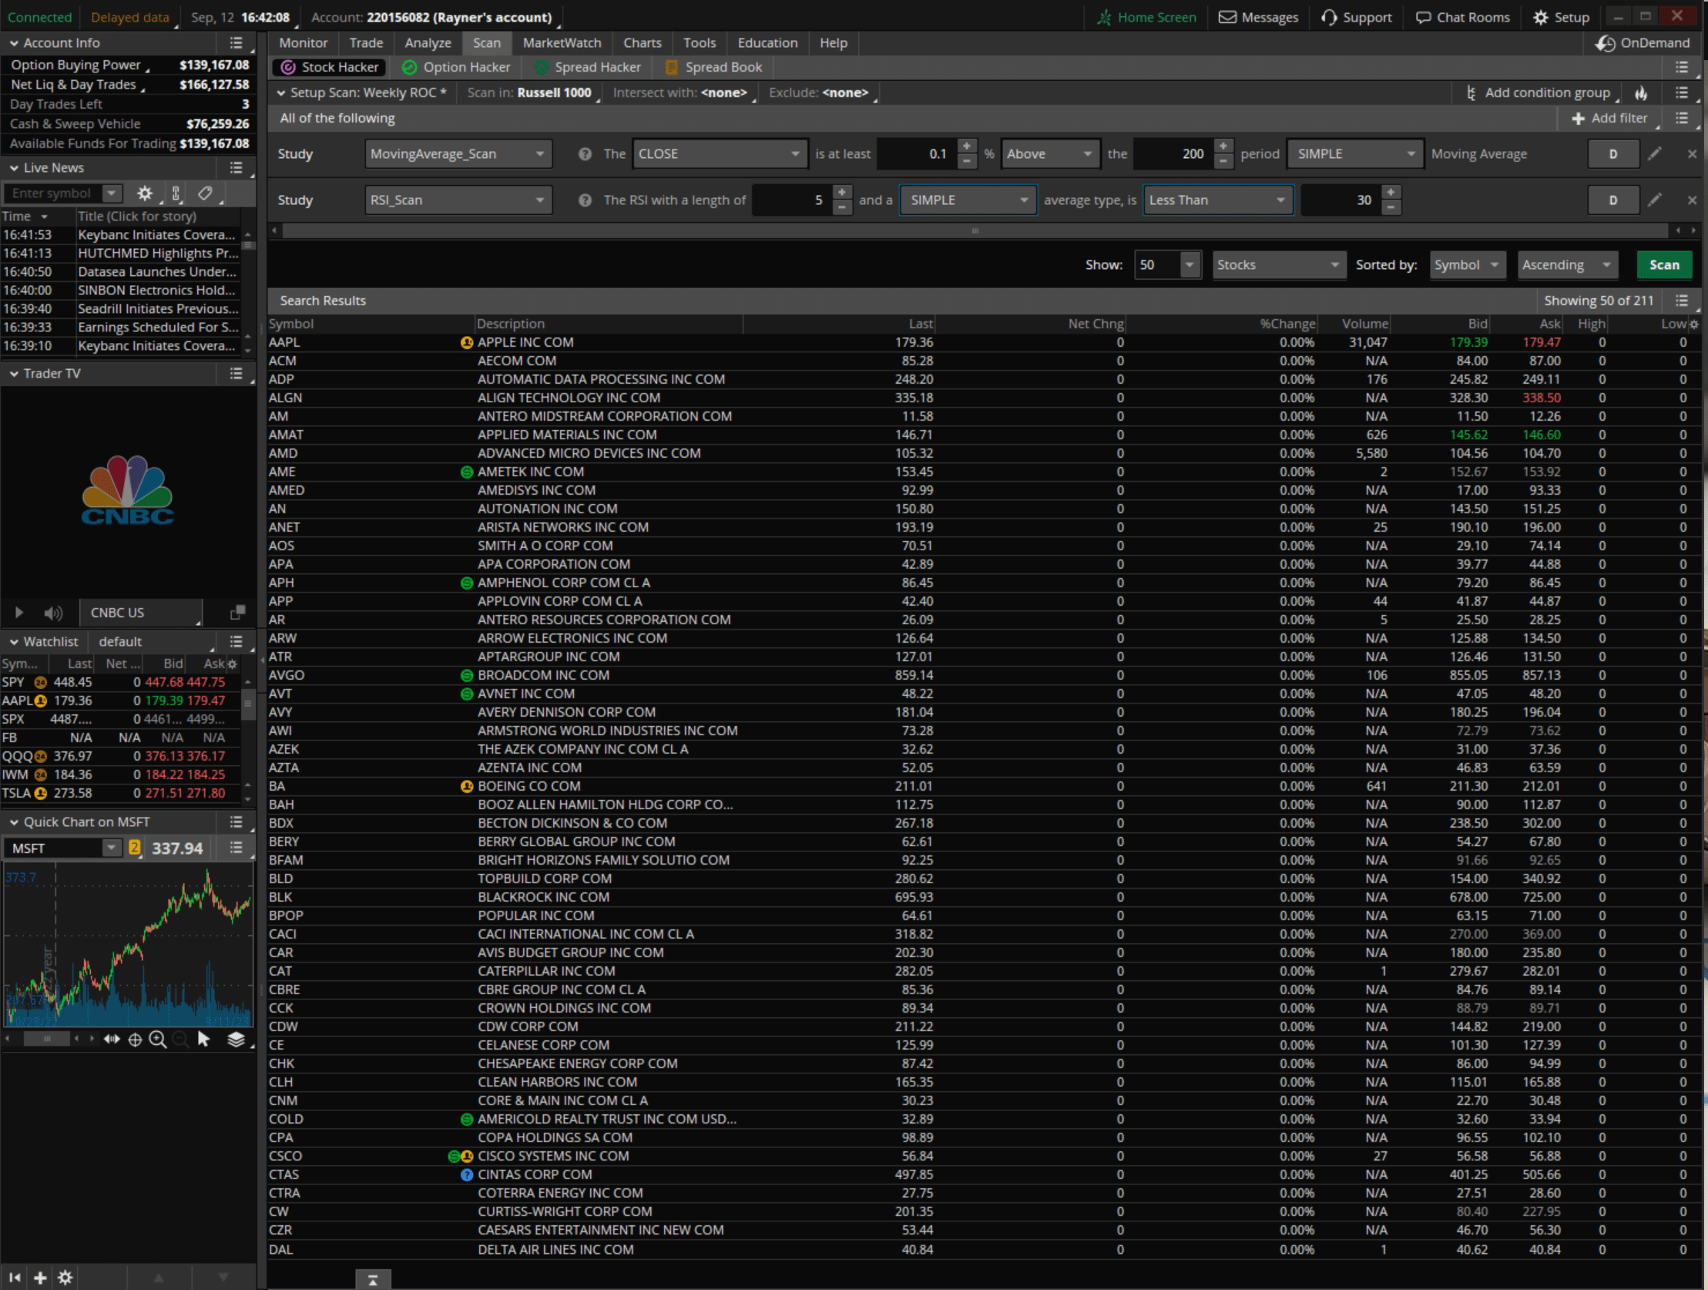Decrease the RSI length 5 stepper

[841, 208]
